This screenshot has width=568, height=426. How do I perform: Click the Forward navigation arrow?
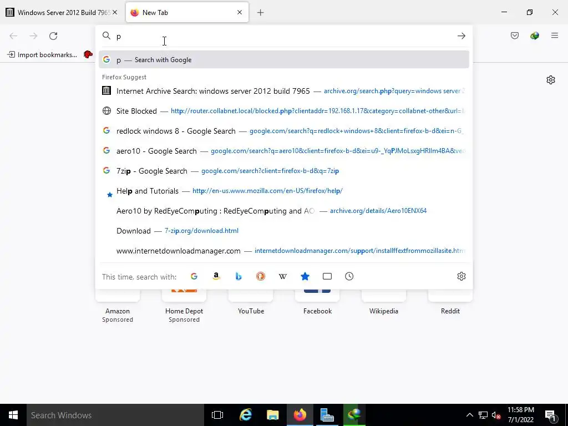tap(33, 36)
